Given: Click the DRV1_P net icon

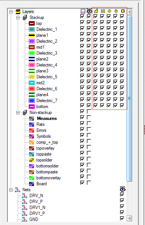Looking at the screenshot, I should [x=24, y=213].
